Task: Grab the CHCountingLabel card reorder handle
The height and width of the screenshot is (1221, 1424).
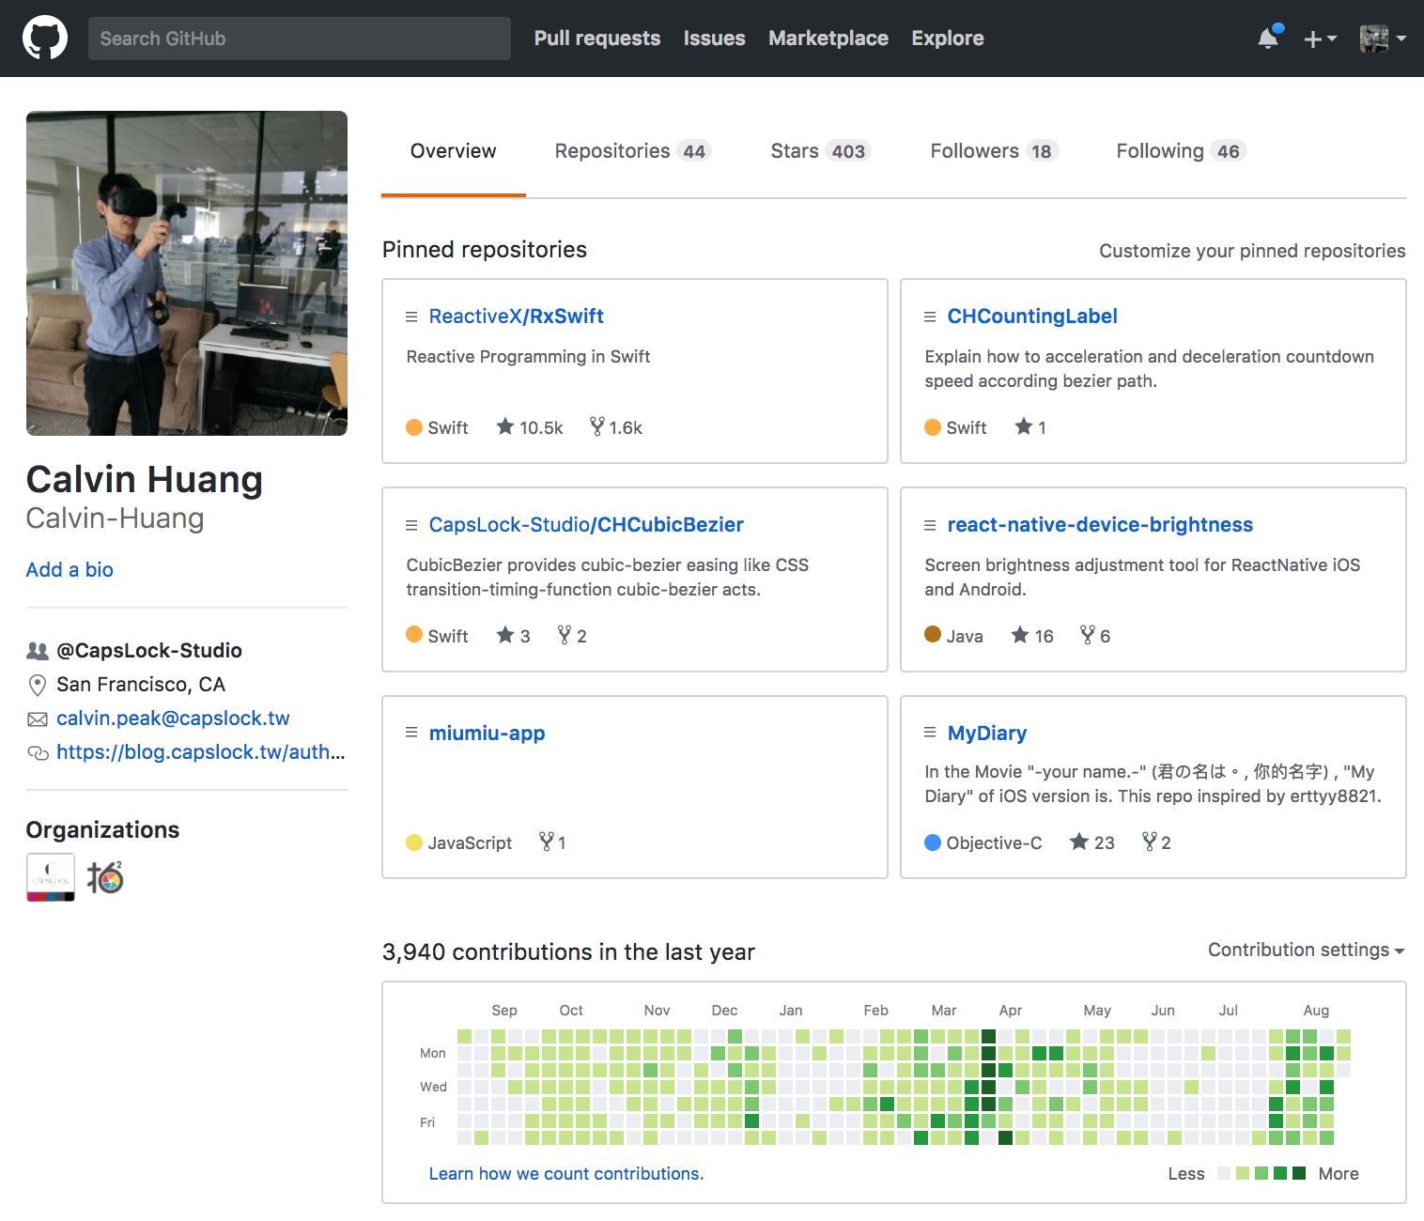Action: 930,317
